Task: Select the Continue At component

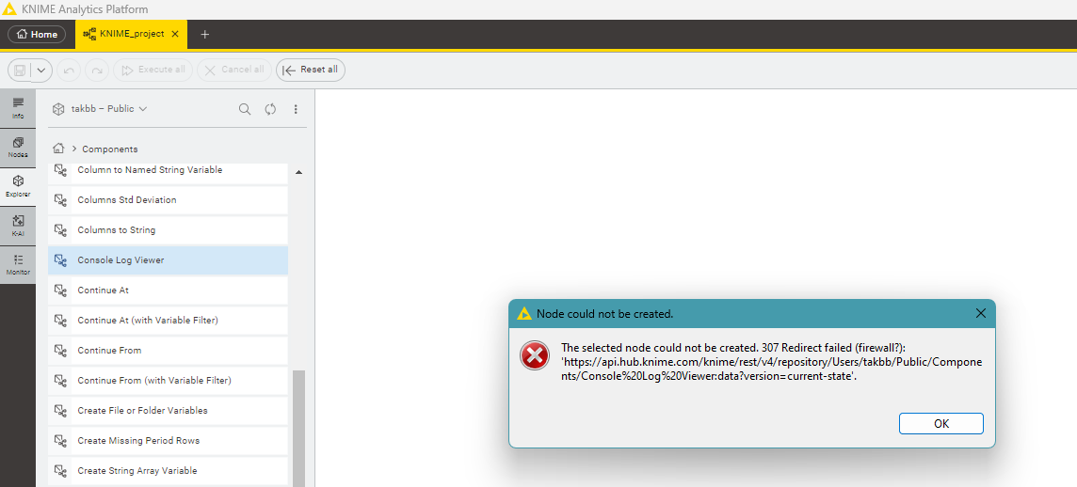Action: [169, 291]
